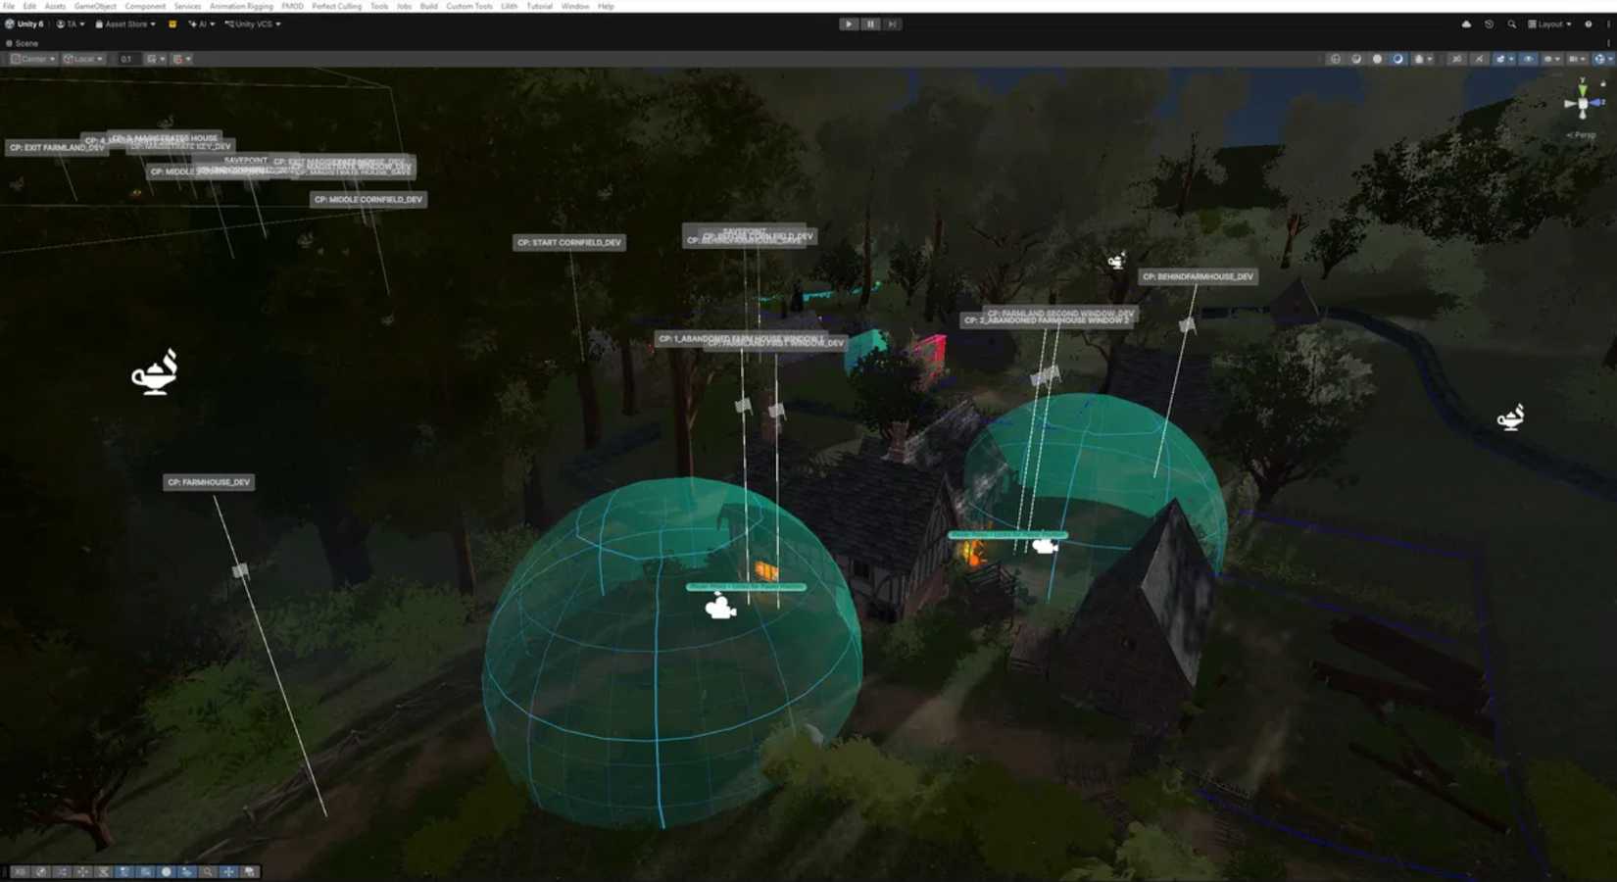Viewport: 1617px width, 882px height.
Task: Open the help icon in top toolbar
Action: pos(1589,24)
